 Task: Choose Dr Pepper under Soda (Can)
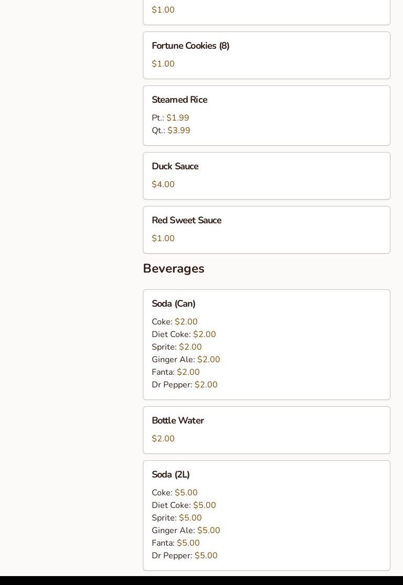click(185, 385)
